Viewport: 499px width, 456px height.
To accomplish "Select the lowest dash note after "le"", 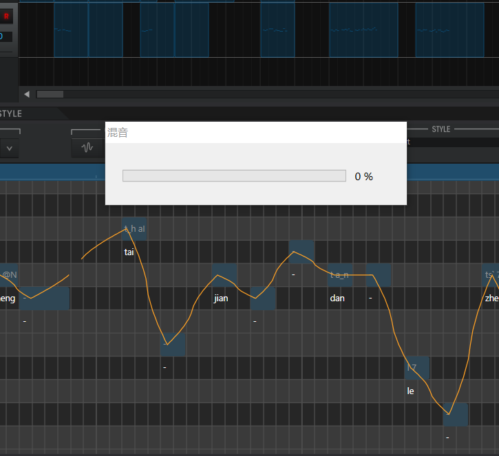I will point(456,414).
